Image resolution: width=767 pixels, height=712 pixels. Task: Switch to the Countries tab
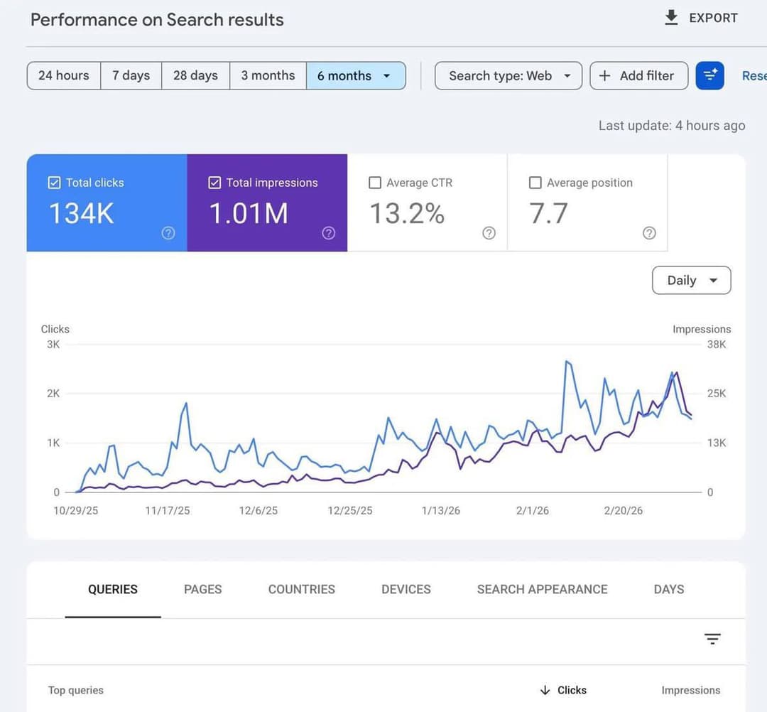click(301, 589)
